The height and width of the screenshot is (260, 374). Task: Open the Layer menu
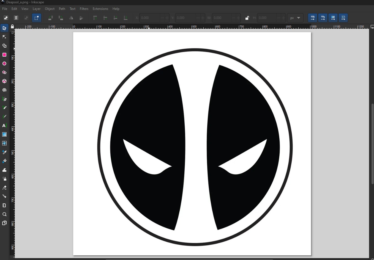pyautogui.click(x=37, y=9)
